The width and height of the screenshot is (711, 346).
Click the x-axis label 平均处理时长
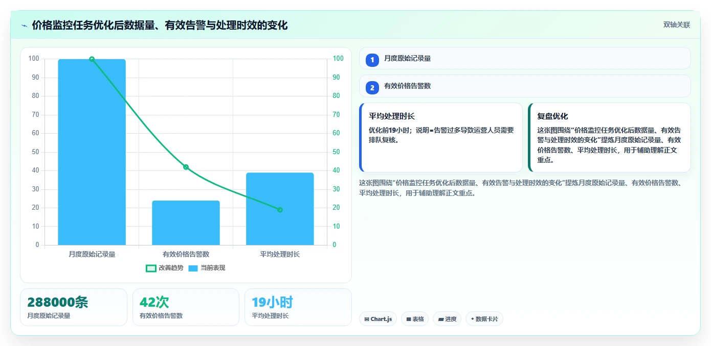280,254
